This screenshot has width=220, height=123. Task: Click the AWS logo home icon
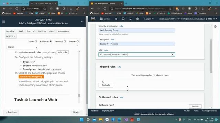93,19
